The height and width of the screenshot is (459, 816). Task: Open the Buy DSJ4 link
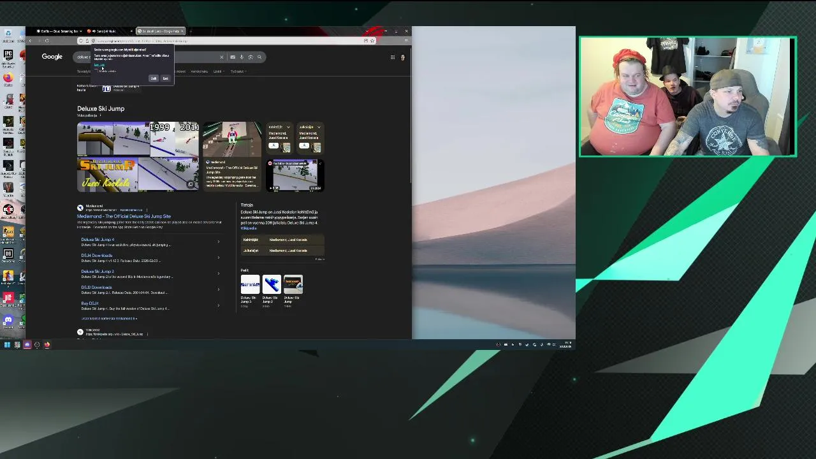90,303
